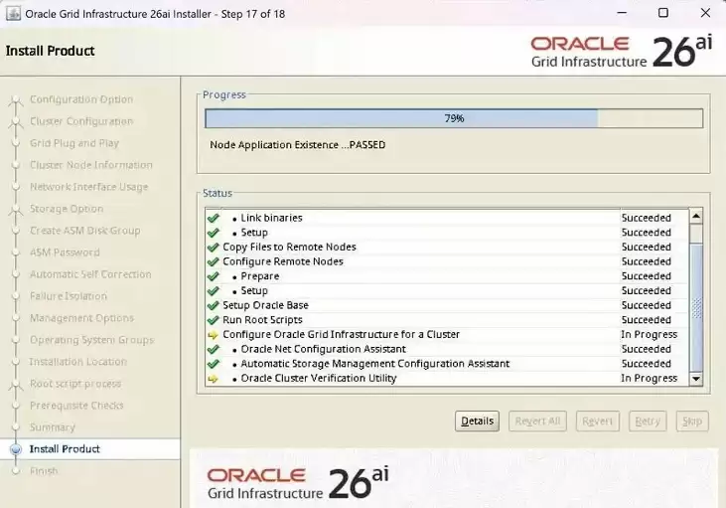Image resolution: width=726 pixels, height=508 pixels.
Task: Click Succeeded status for Run Root Scripts
Action: pyautogui.click(x=647, y=320)
